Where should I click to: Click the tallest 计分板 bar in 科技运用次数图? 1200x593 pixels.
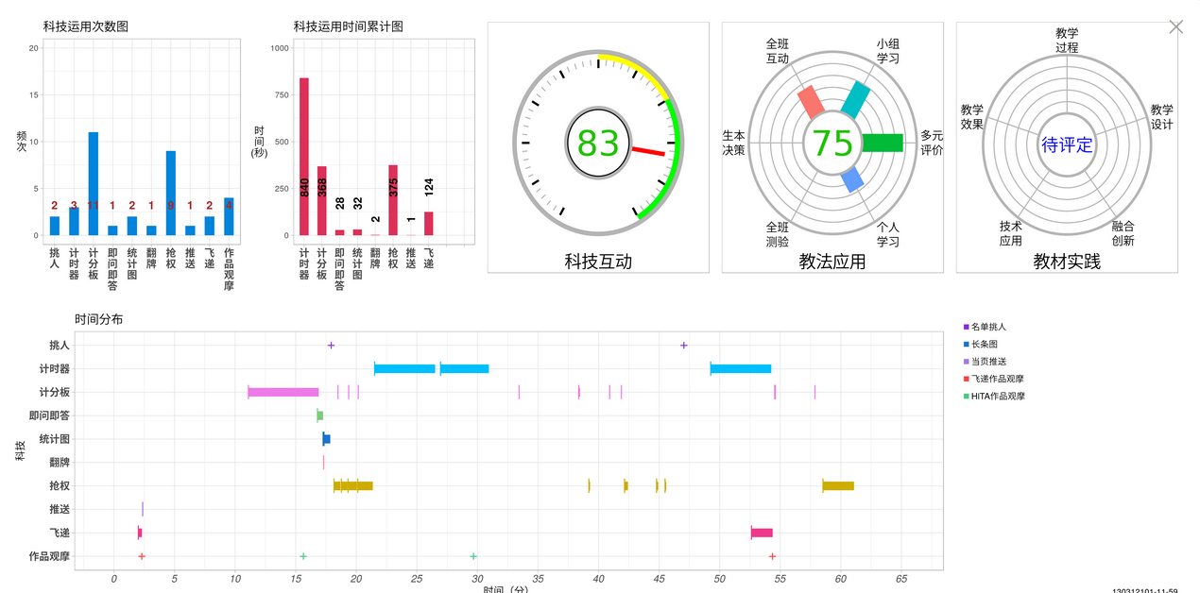94,183
